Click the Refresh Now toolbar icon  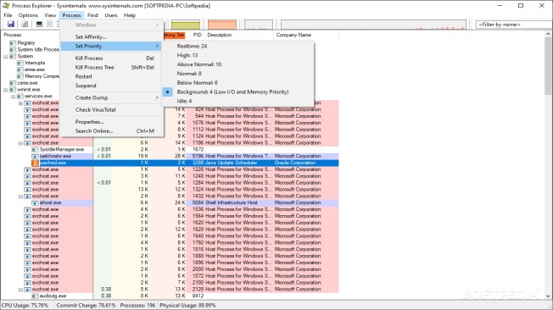click(25, 24)
